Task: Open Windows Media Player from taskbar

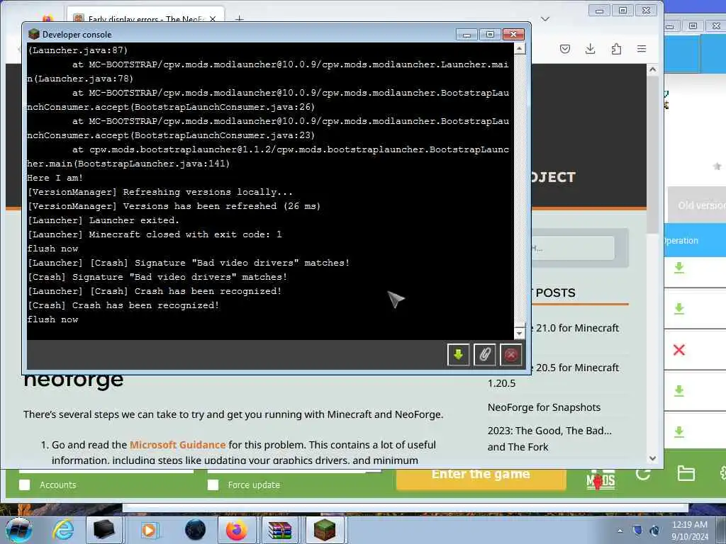Action: coord(149,530)
